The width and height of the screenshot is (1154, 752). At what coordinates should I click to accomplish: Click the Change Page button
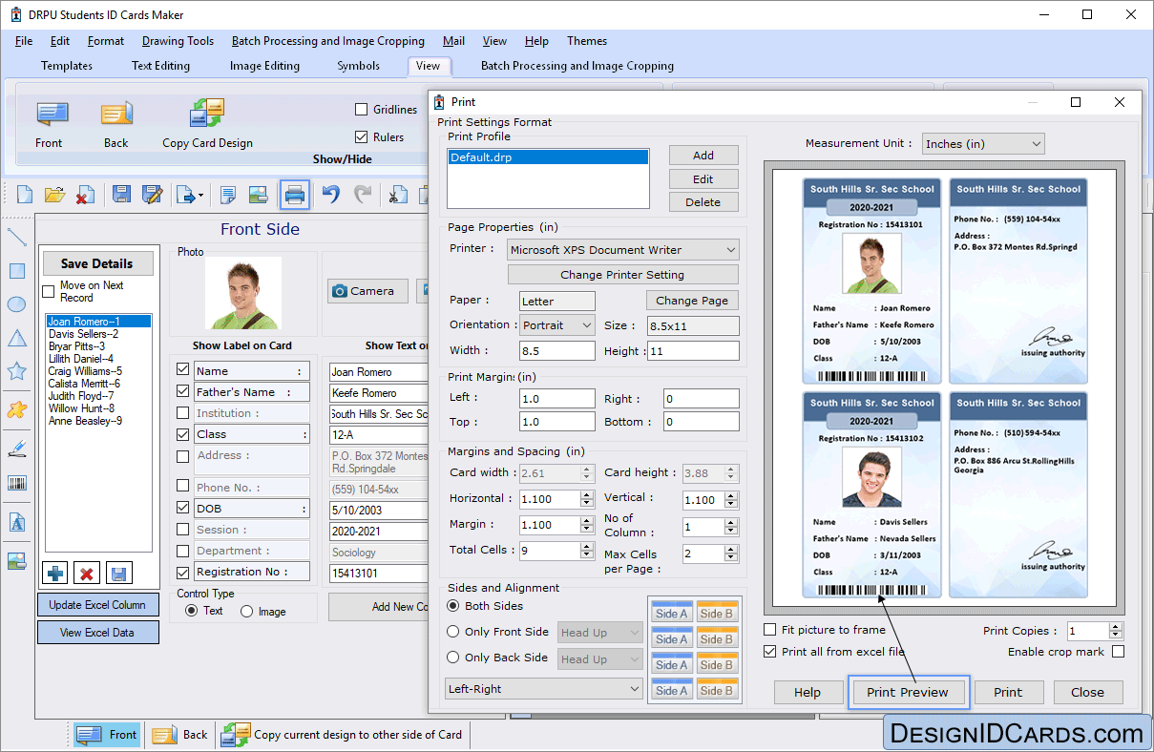[x=692, y=301]
